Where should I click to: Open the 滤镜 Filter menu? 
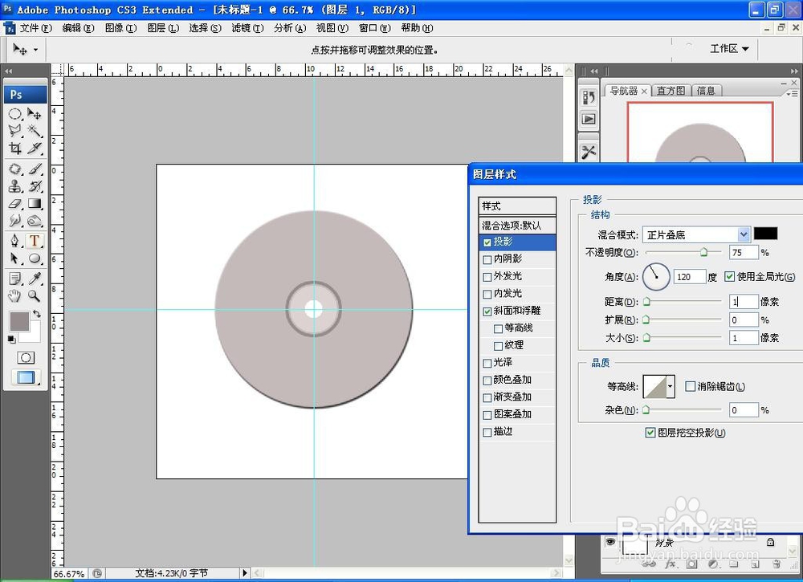pyautogui.click(x=247, y=28)
